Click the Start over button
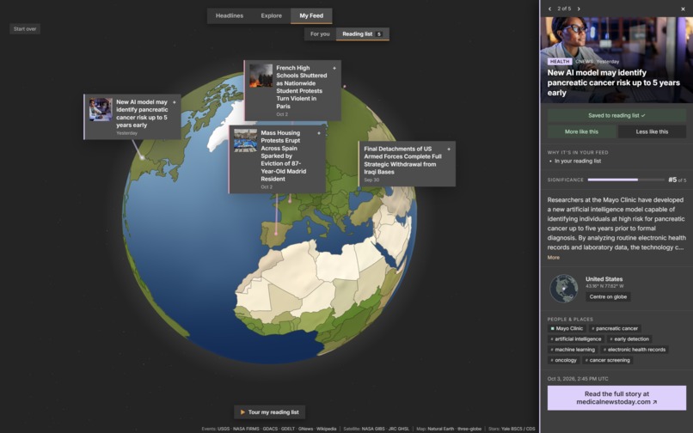The width and height of the screenshot is (693, 433). 25,29
